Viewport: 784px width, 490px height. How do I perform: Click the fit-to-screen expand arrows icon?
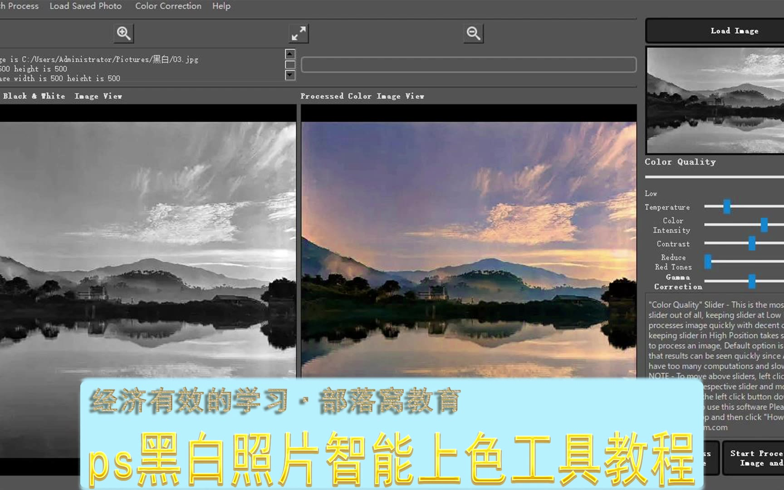pyautogui.click(x=299, y=34)
